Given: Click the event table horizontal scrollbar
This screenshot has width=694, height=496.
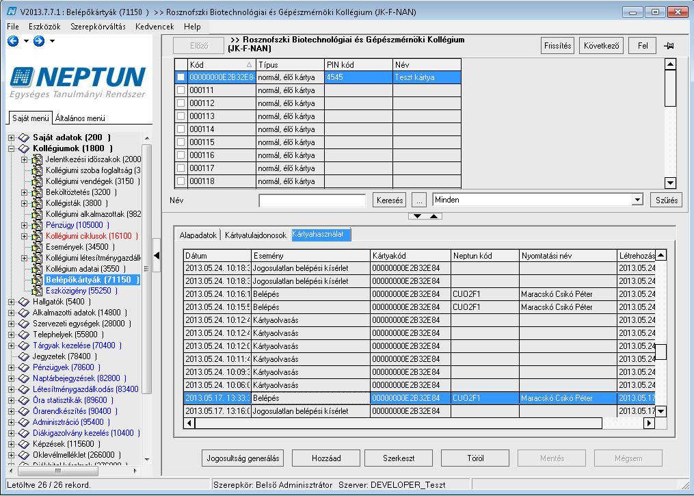Looking at the screenshot, I should pyautogui.click(x=418, y=423).
